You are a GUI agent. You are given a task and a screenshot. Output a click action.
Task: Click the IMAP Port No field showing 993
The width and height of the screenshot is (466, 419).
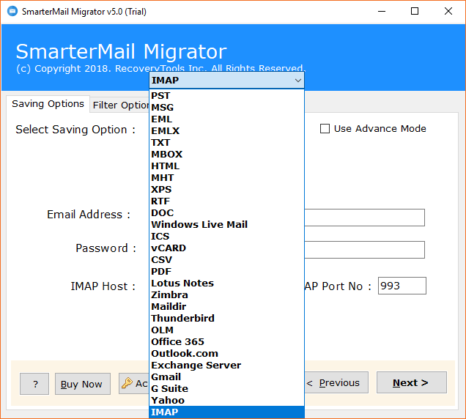pyautogui.click(x=402, y=286)
